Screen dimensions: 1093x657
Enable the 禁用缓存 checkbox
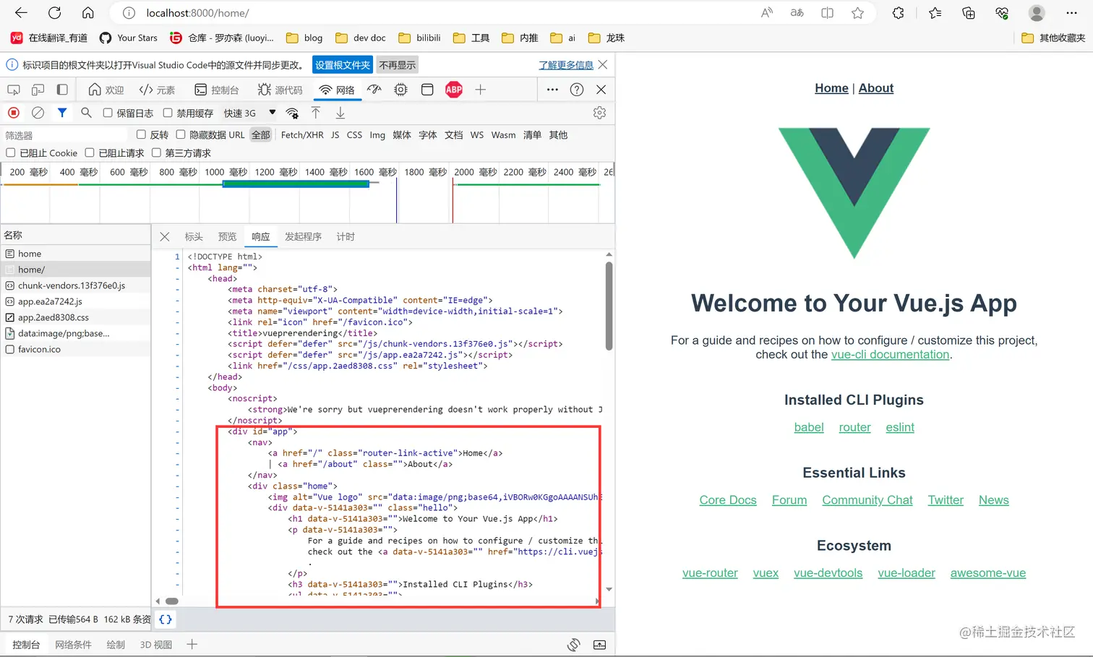(168, 113)
